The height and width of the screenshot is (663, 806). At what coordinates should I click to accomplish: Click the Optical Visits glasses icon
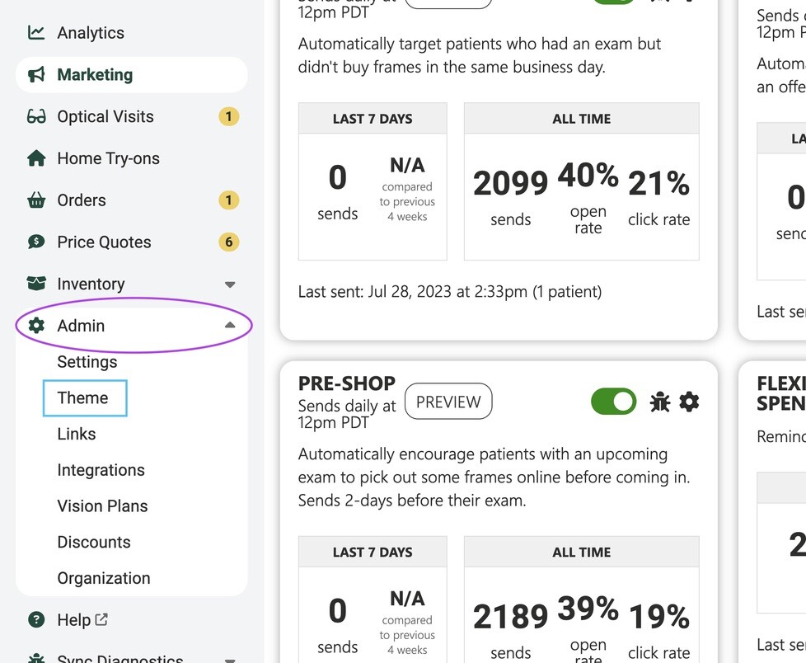point(36,117)
